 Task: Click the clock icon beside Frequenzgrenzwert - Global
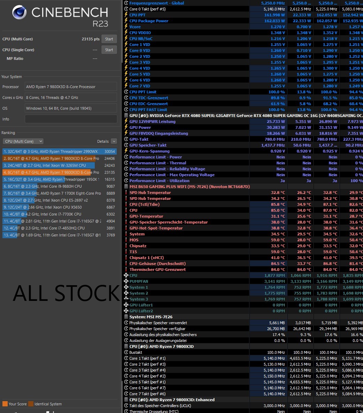pos(126,3)
